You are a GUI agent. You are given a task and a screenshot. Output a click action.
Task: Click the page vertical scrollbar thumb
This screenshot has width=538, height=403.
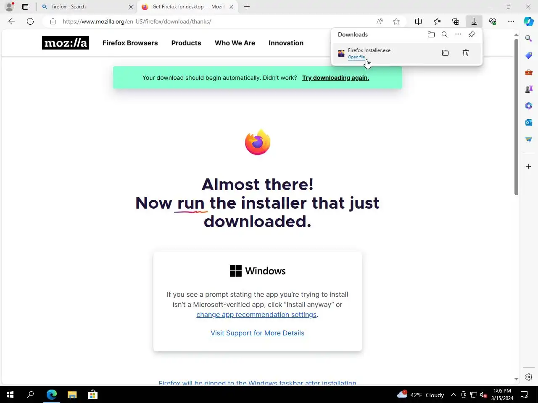pos(517,117)
